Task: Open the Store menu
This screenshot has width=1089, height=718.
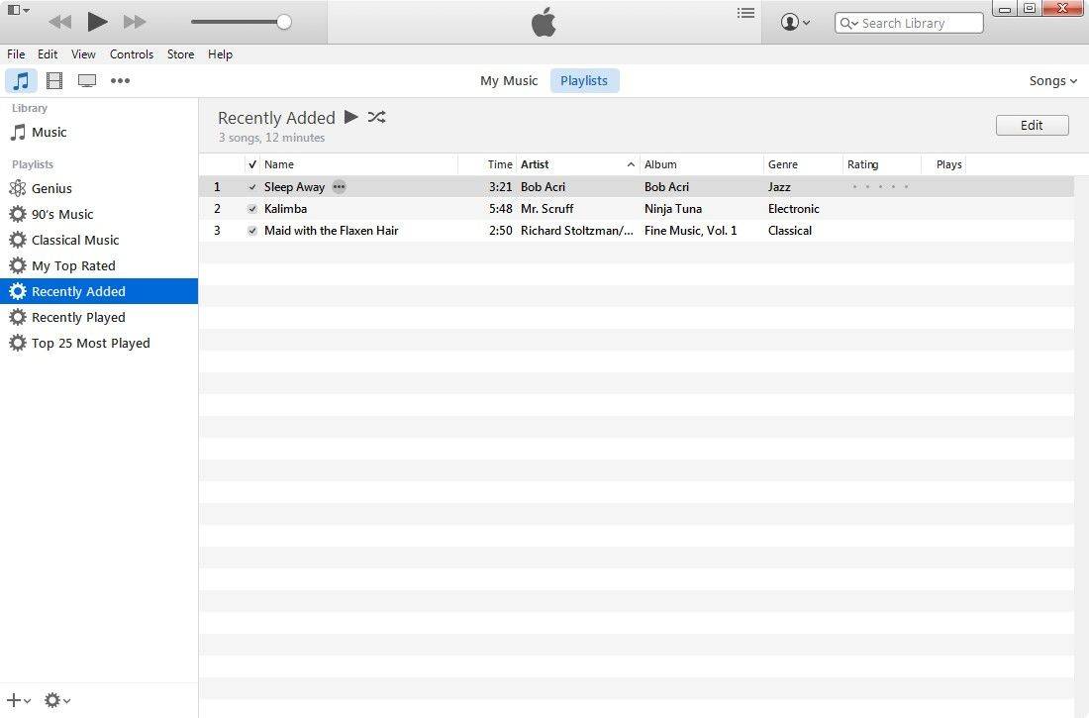Action: coord(180,54)
